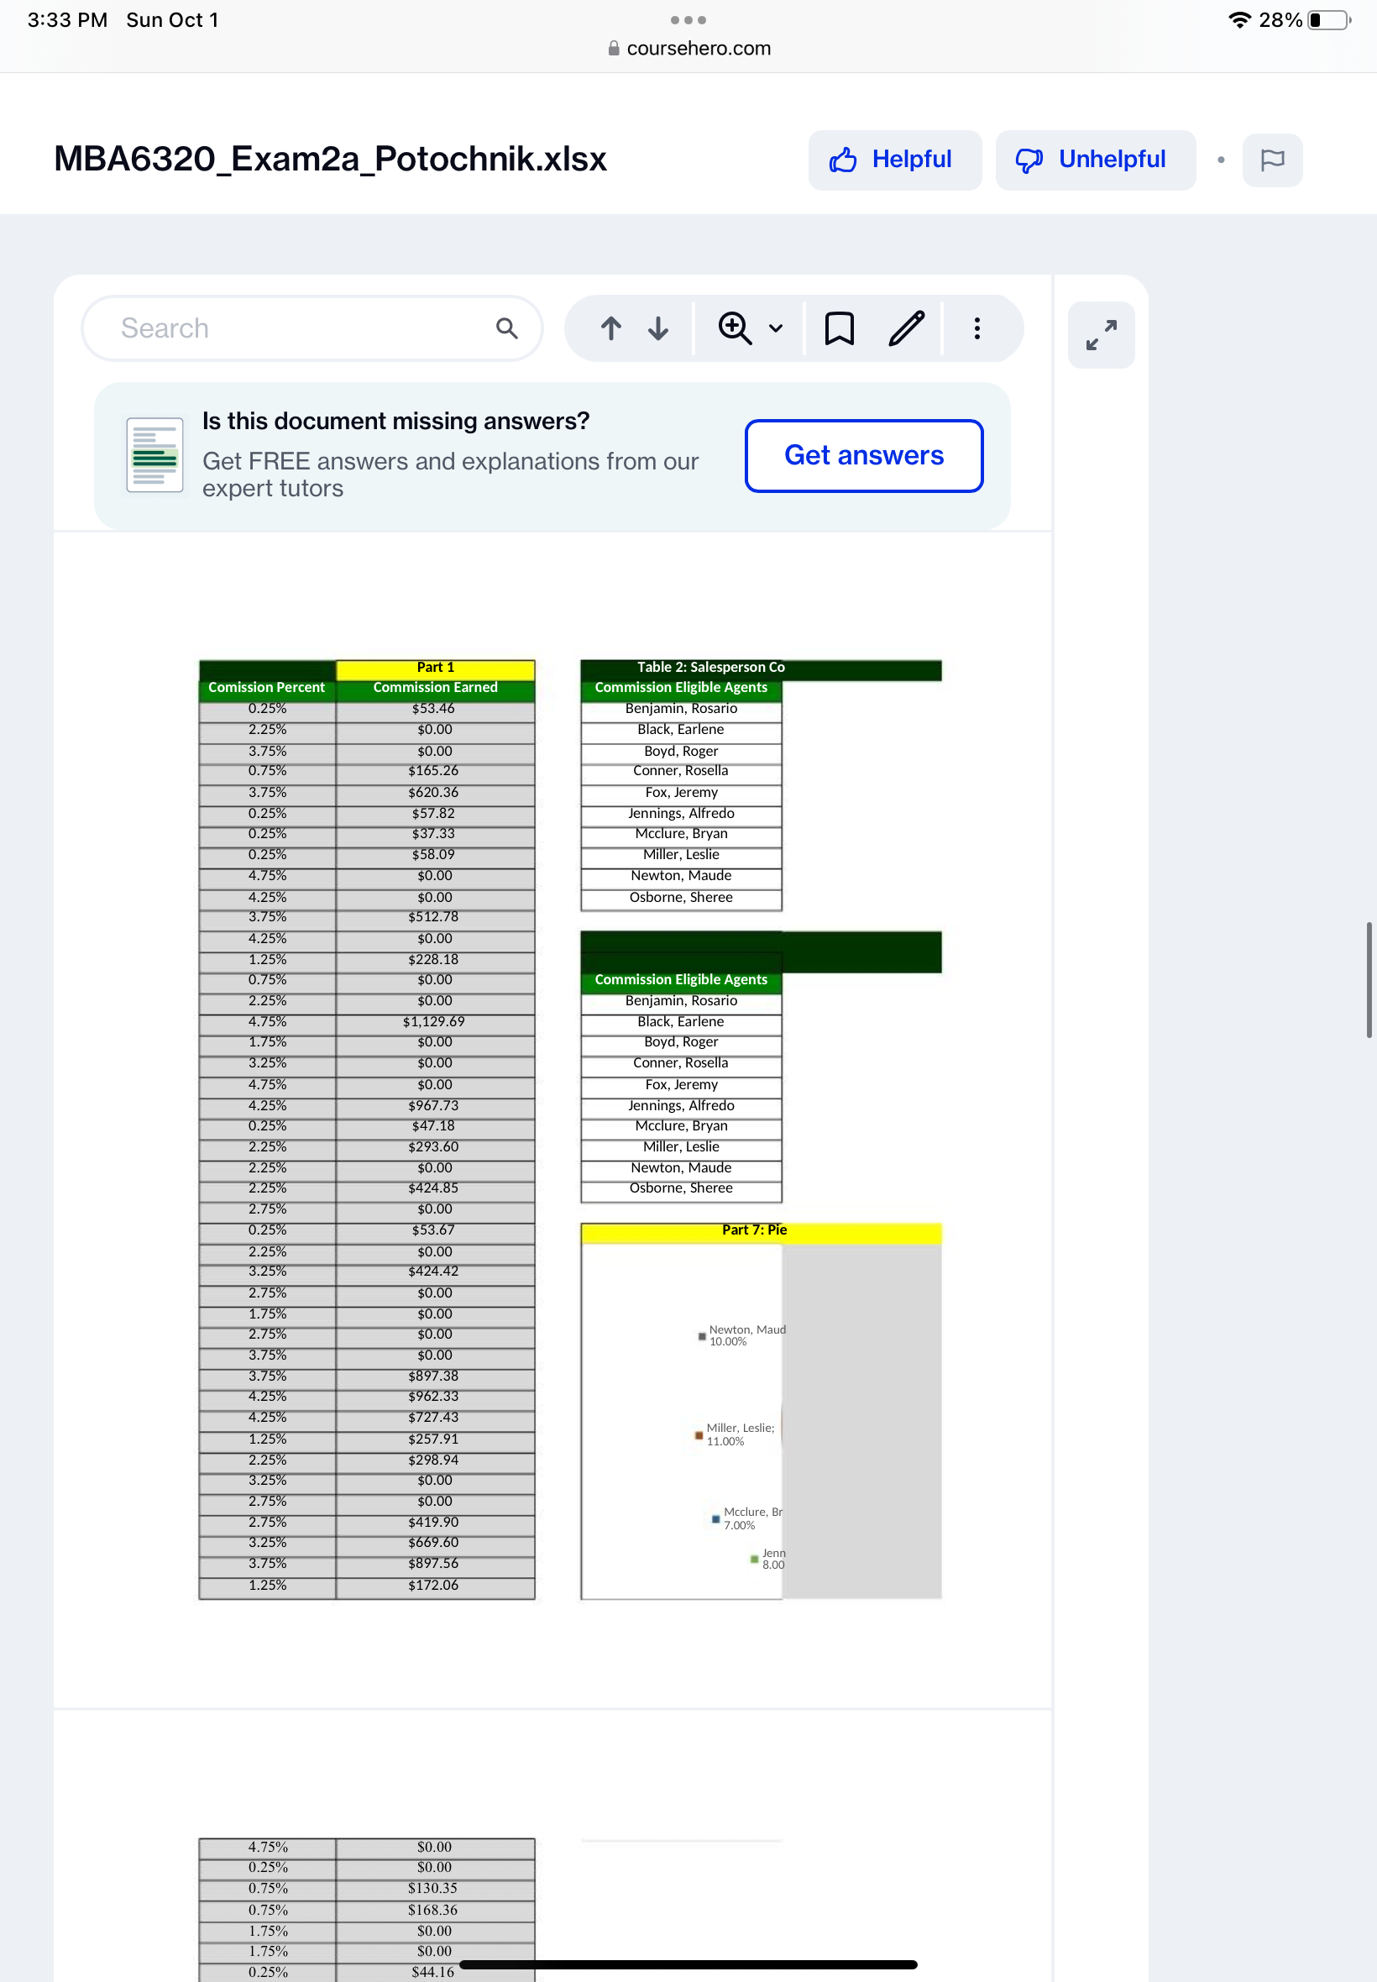Click the magnifier search icon

coord(507,328)
